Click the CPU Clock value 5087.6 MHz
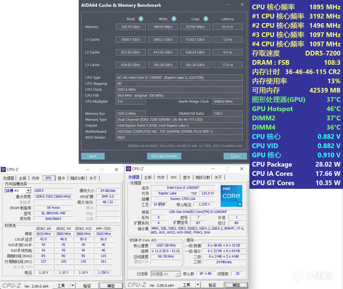This screenshot has height=289, width=343. tap(179, 89)
